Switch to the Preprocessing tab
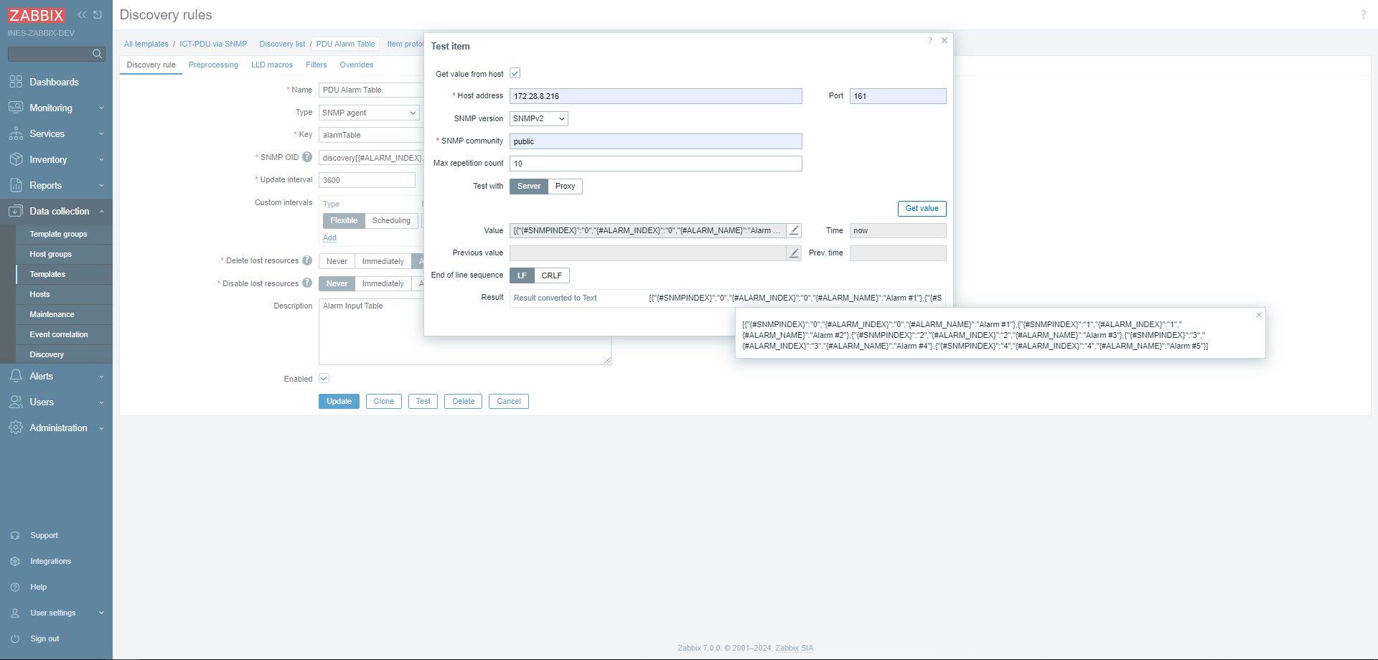Screen dimensions: 1378x660 [x=213, y=65]
